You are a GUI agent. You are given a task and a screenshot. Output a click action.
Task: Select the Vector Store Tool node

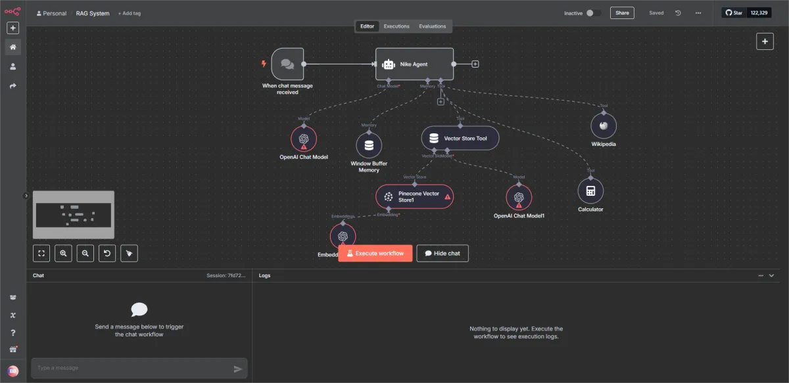point(460,139)
